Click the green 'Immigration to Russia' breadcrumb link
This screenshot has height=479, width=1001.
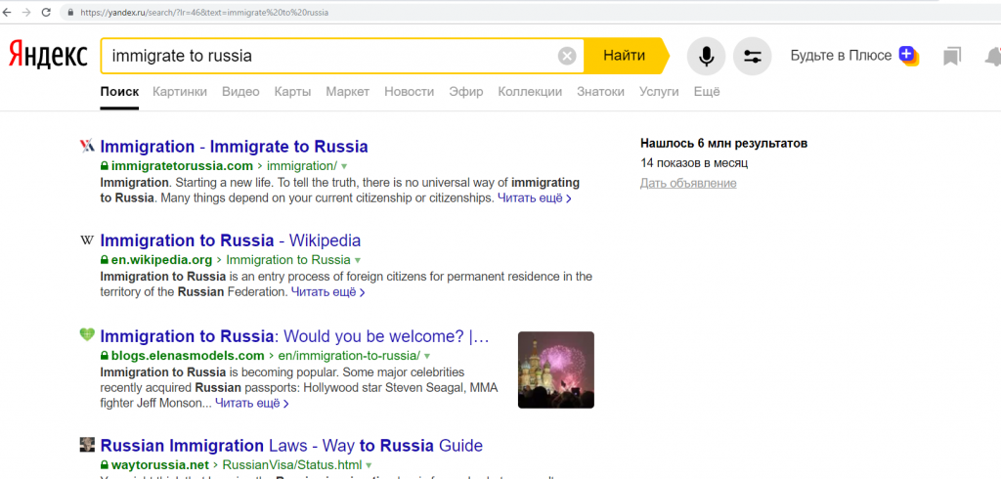point(288,260)
